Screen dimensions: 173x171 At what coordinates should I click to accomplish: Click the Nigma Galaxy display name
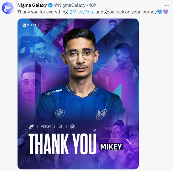32,5
